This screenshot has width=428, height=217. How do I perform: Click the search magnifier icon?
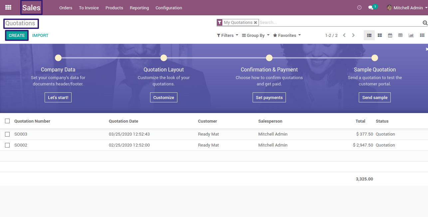(425, 23)
